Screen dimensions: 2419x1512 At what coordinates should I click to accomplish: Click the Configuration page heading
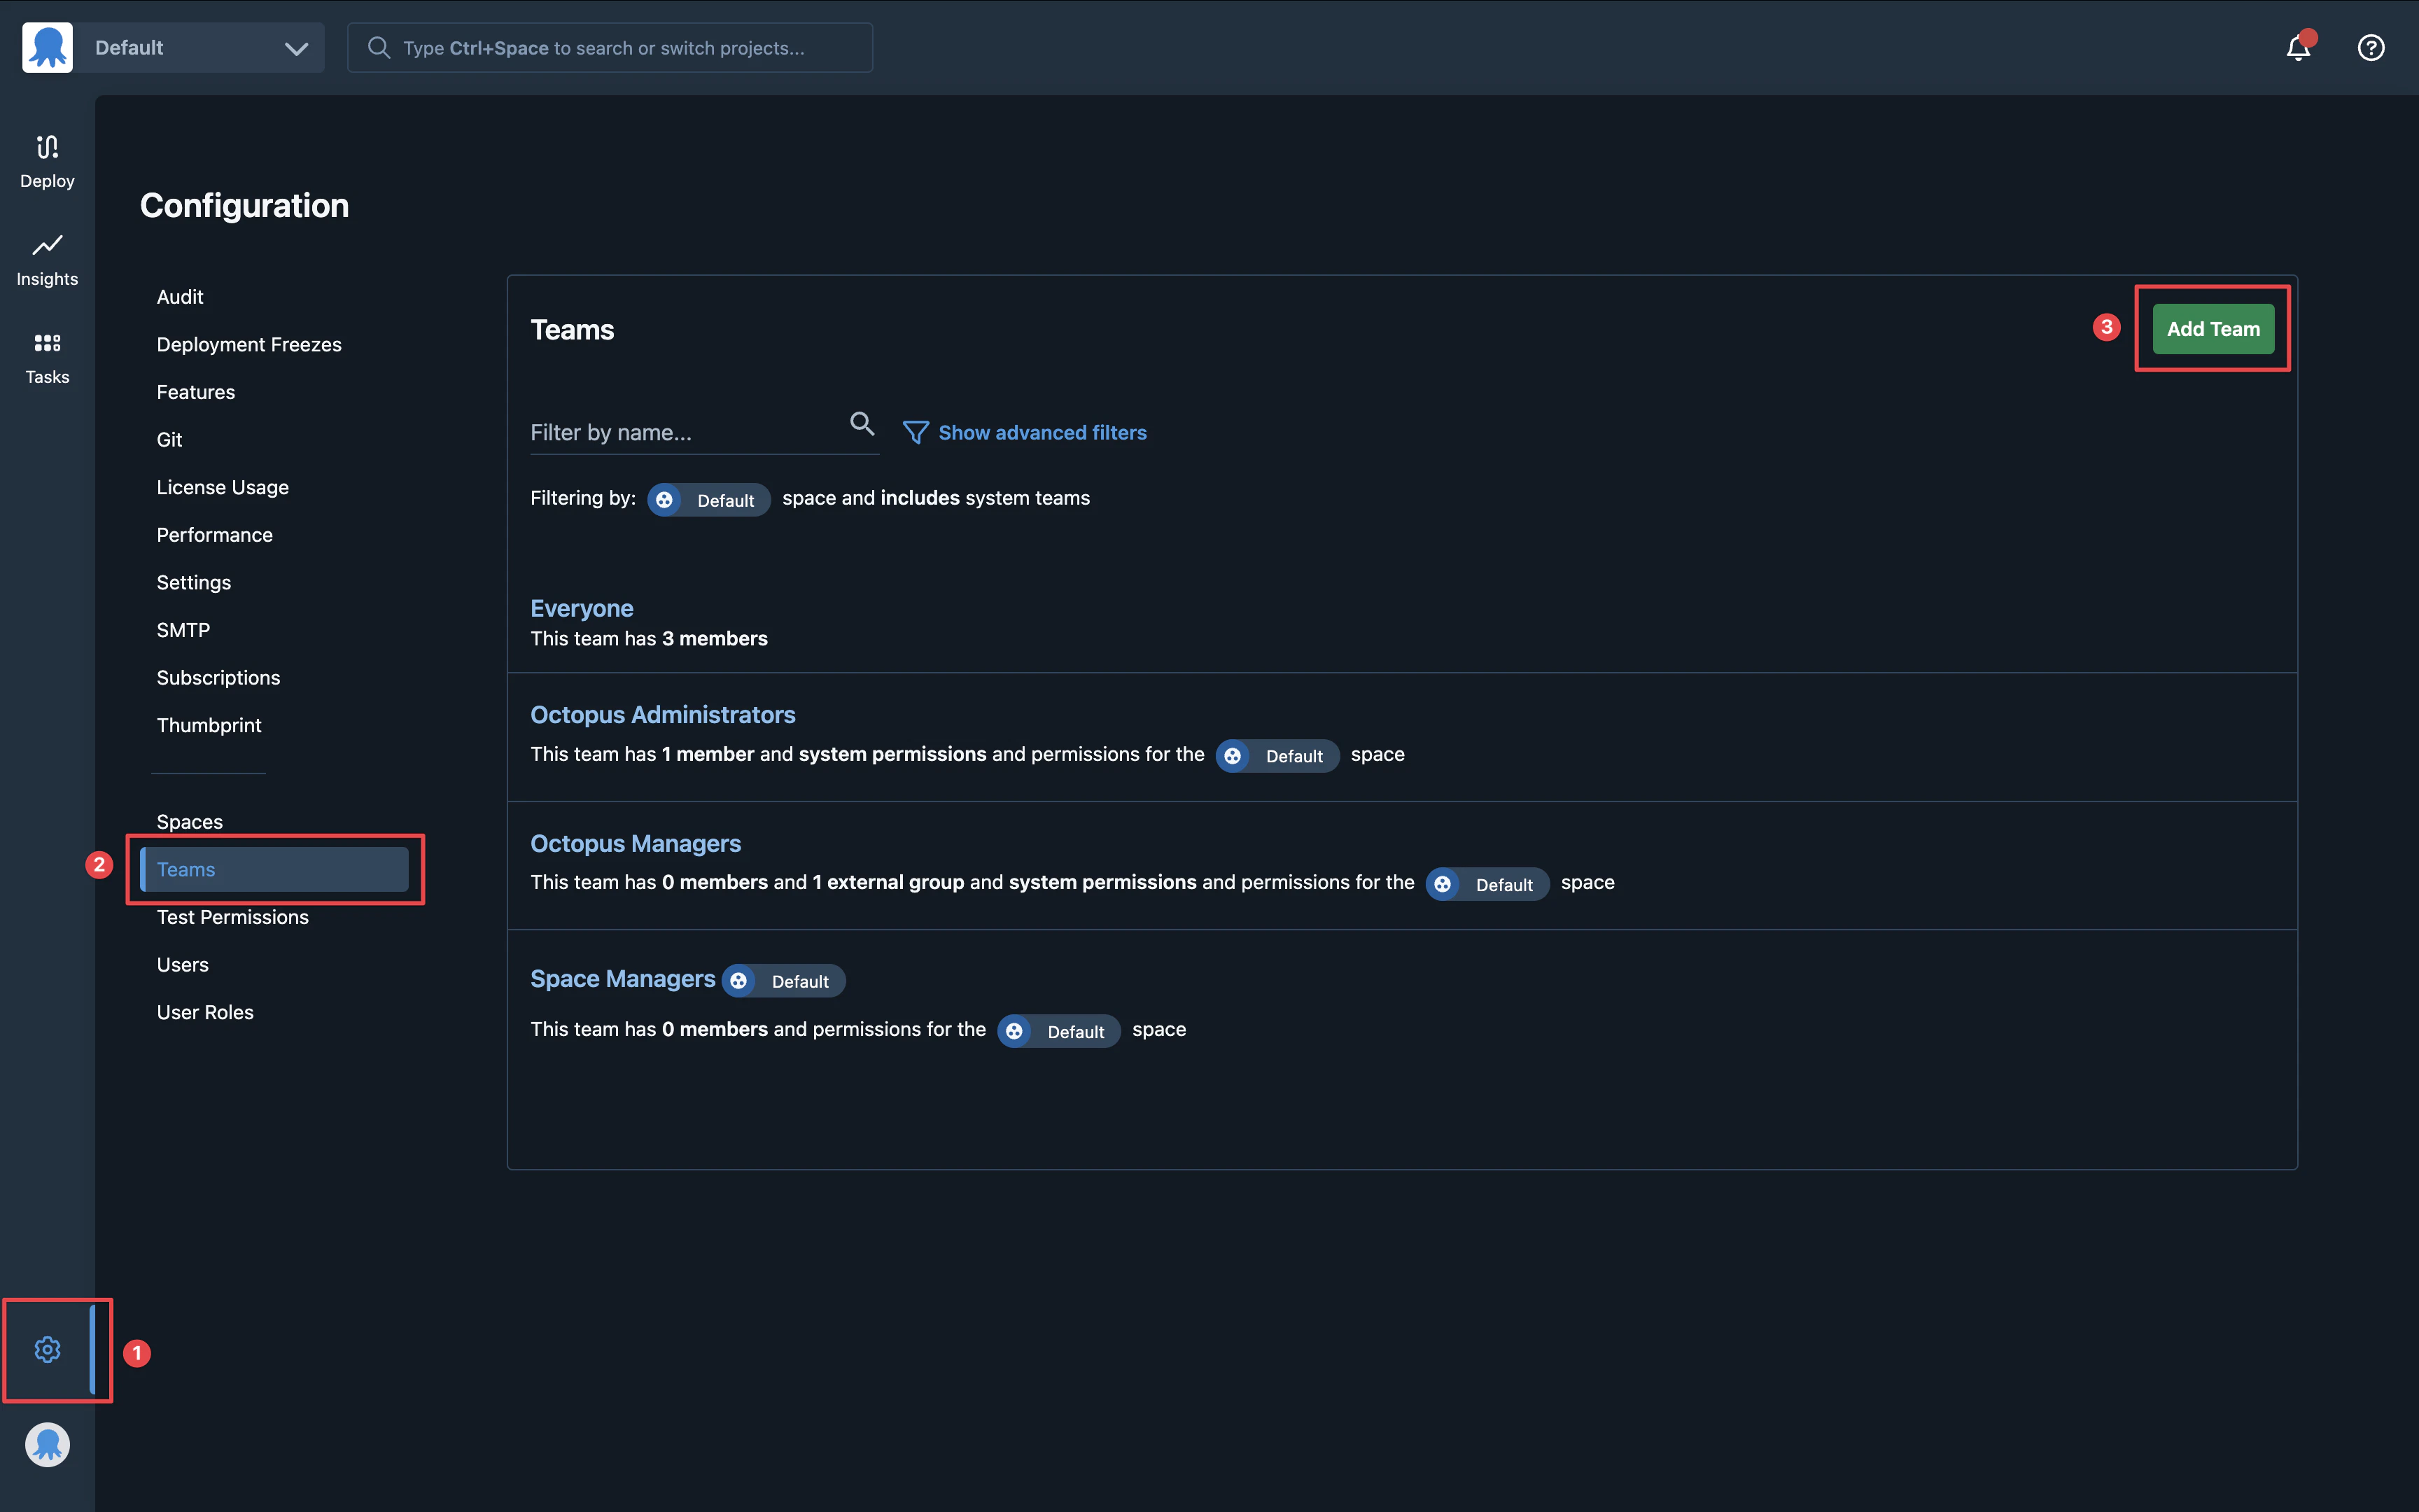point(244,205)
